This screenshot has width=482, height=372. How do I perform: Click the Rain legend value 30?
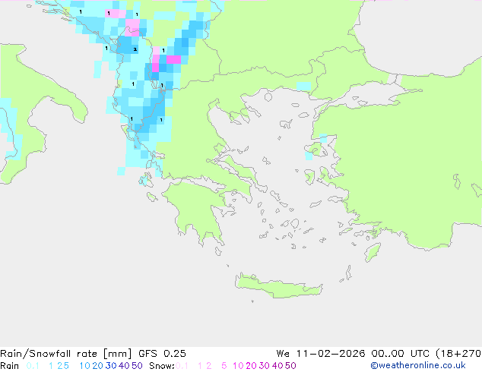click(111, 366)
